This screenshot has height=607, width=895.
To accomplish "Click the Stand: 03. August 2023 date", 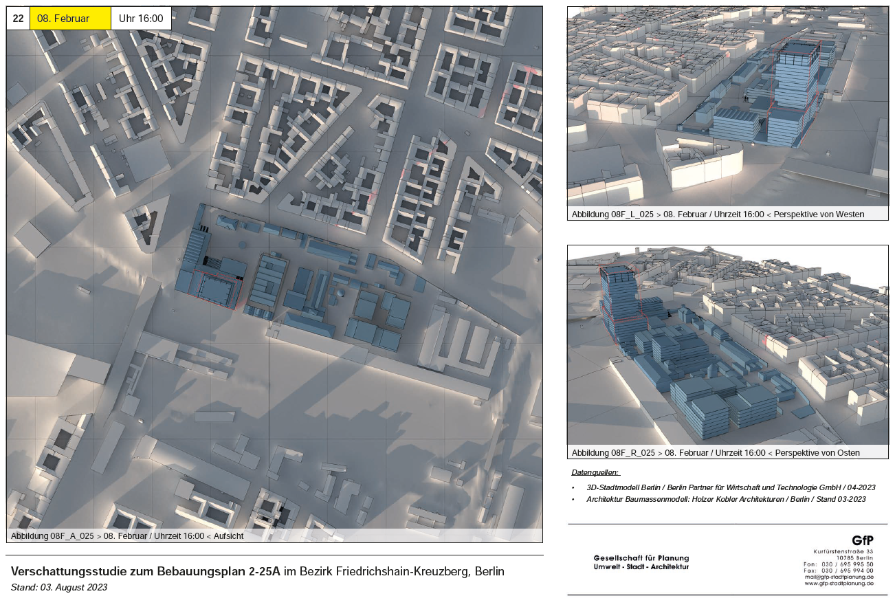I will [59, 587].
